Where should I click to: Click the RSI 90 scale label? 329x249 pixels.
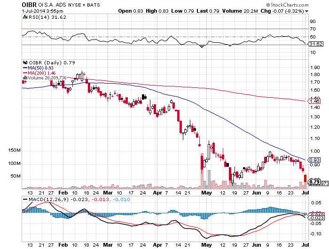coord(313,22)
